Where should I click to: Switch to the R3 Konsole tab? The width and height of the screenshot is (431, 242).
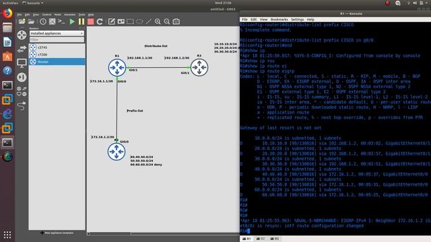274,239
